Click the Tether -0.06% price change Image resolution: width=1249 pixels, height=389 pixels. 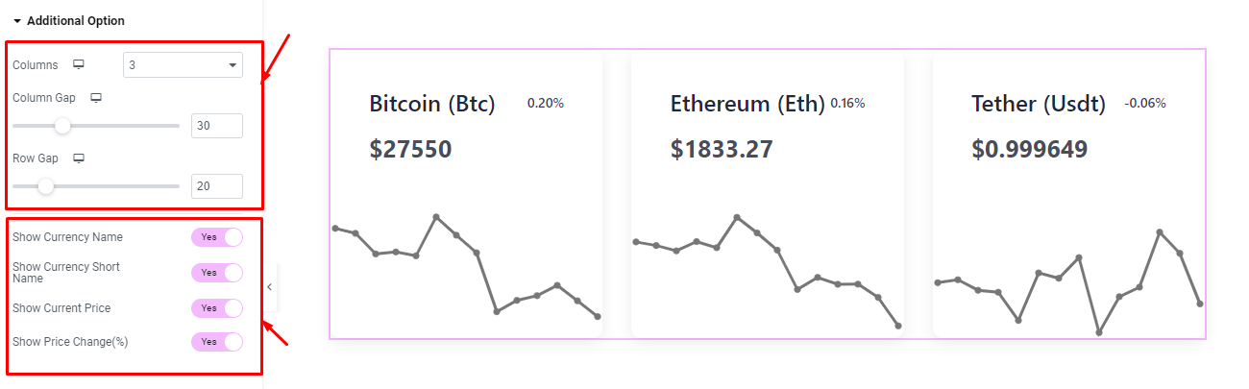click(x=1145, y=103)
